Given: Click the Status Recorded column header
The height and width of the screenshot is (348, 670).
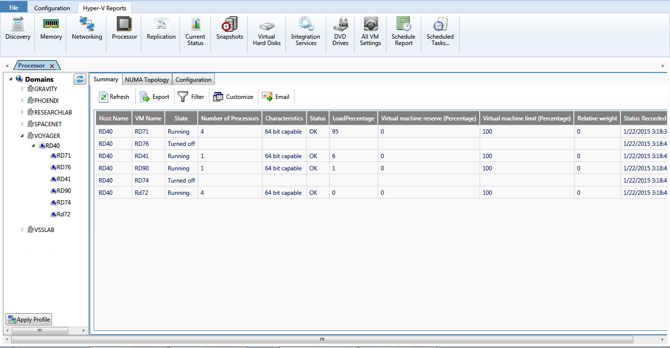Looking at the screenshot, I should point(644,118).
